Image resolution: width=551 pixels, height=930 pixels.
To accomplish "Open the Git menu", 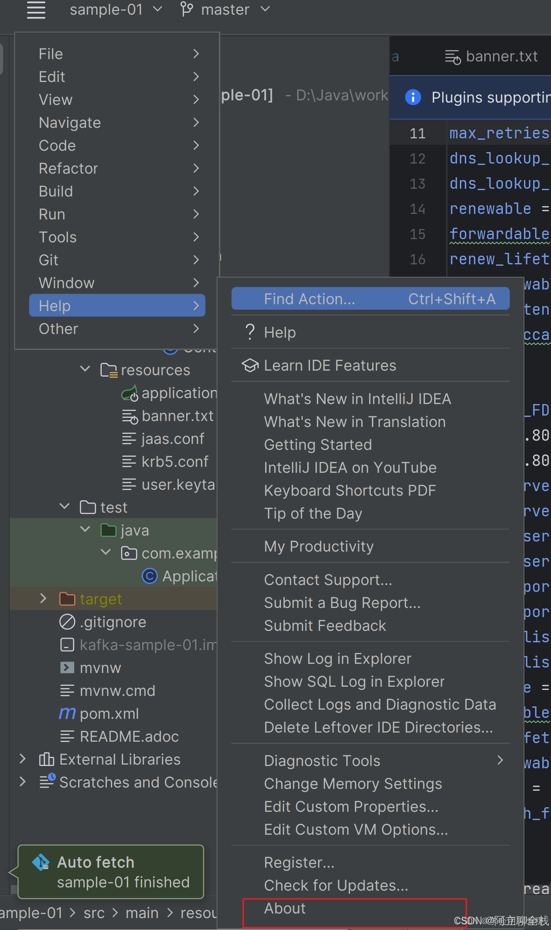I will 117,260.
